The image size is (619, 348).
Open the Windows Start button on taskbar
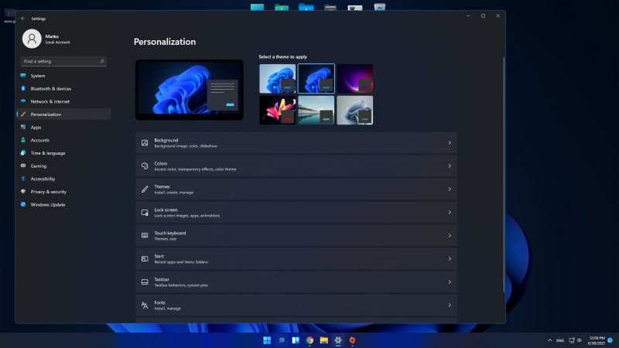pos(267,340)
